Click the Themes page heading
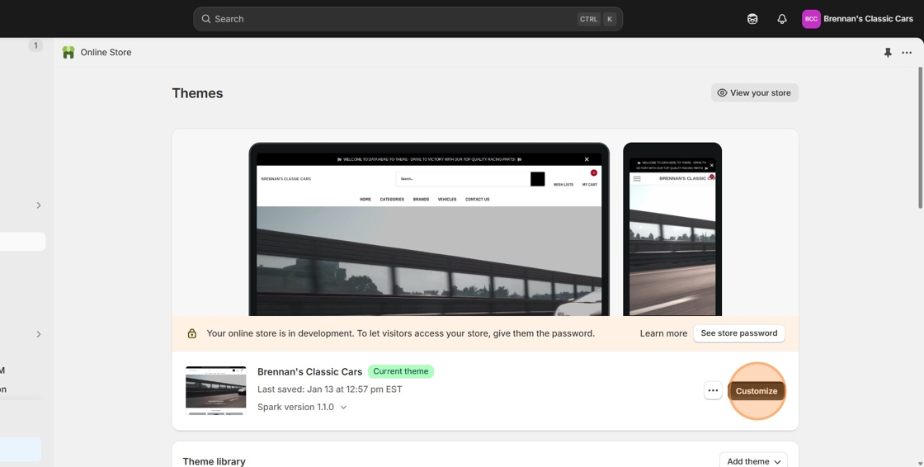The width and height of the screenshot is (924, 467). click(197, 93)
